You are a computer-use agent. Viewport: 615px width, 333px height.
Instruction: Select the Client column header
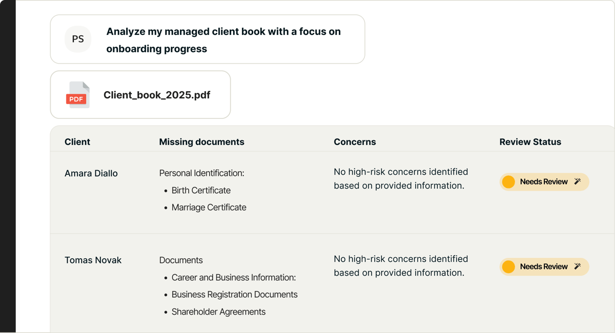[x=77, y=142]
